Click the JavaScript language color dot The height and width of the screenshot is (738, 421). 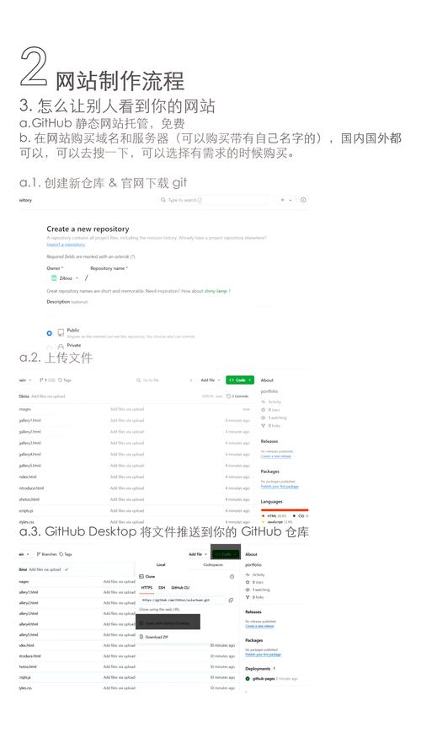[263, 522]
